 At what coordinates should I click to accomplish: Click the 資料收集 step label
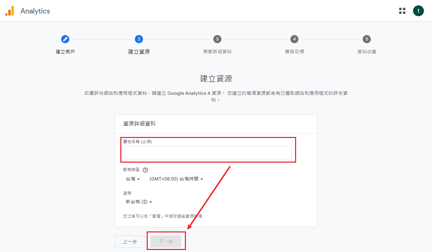(x=367, y=51)
